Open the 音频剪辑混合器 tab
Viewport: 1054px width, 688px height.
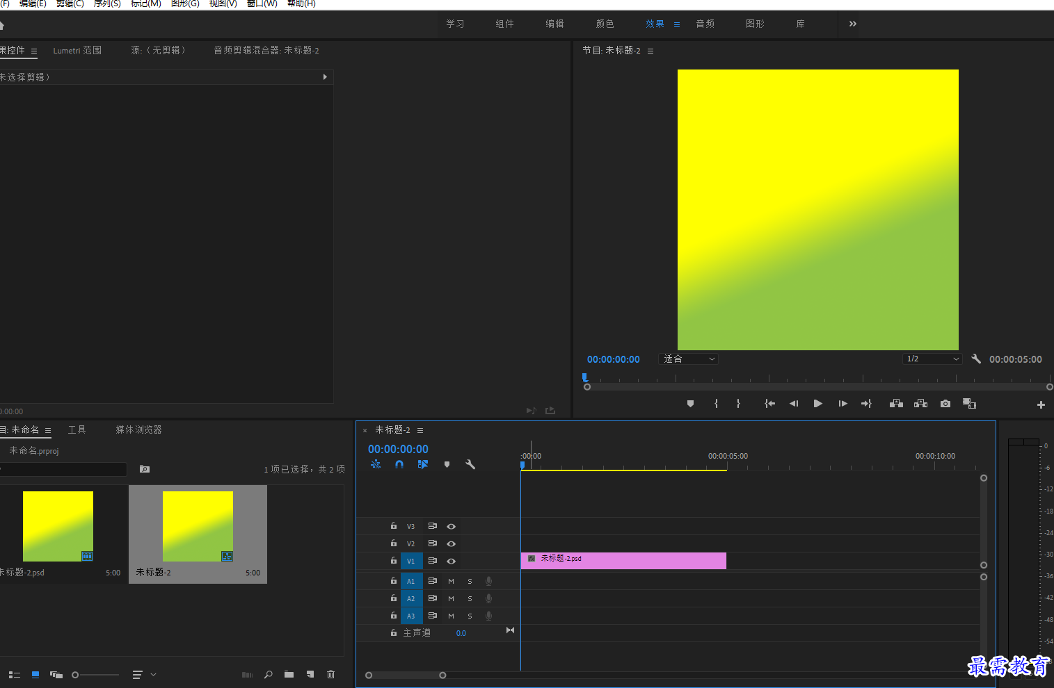pyautogui.click(x=266, y=51)
